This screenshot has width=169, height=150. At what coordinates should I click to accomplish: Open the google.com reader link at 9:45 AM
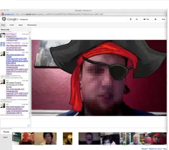coord(17,110)
